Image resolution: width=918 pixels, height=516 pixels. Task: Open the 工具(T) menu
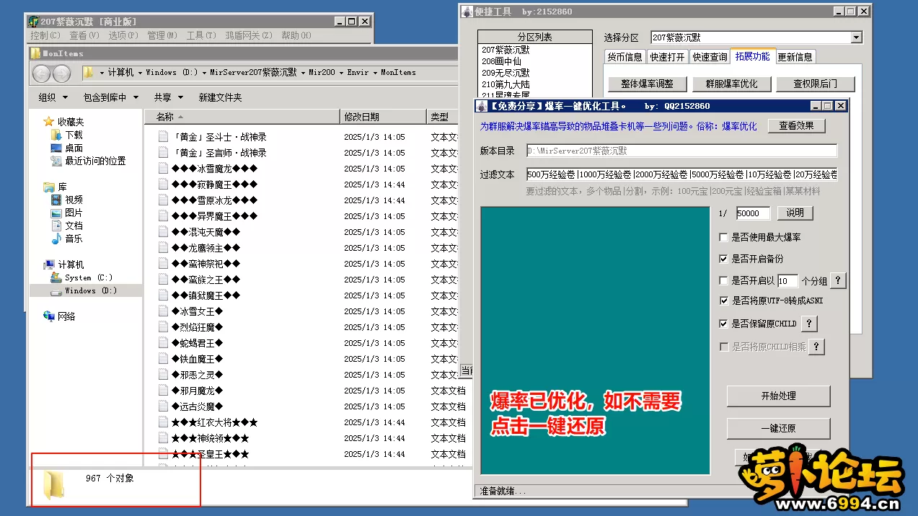pos(201,35)
